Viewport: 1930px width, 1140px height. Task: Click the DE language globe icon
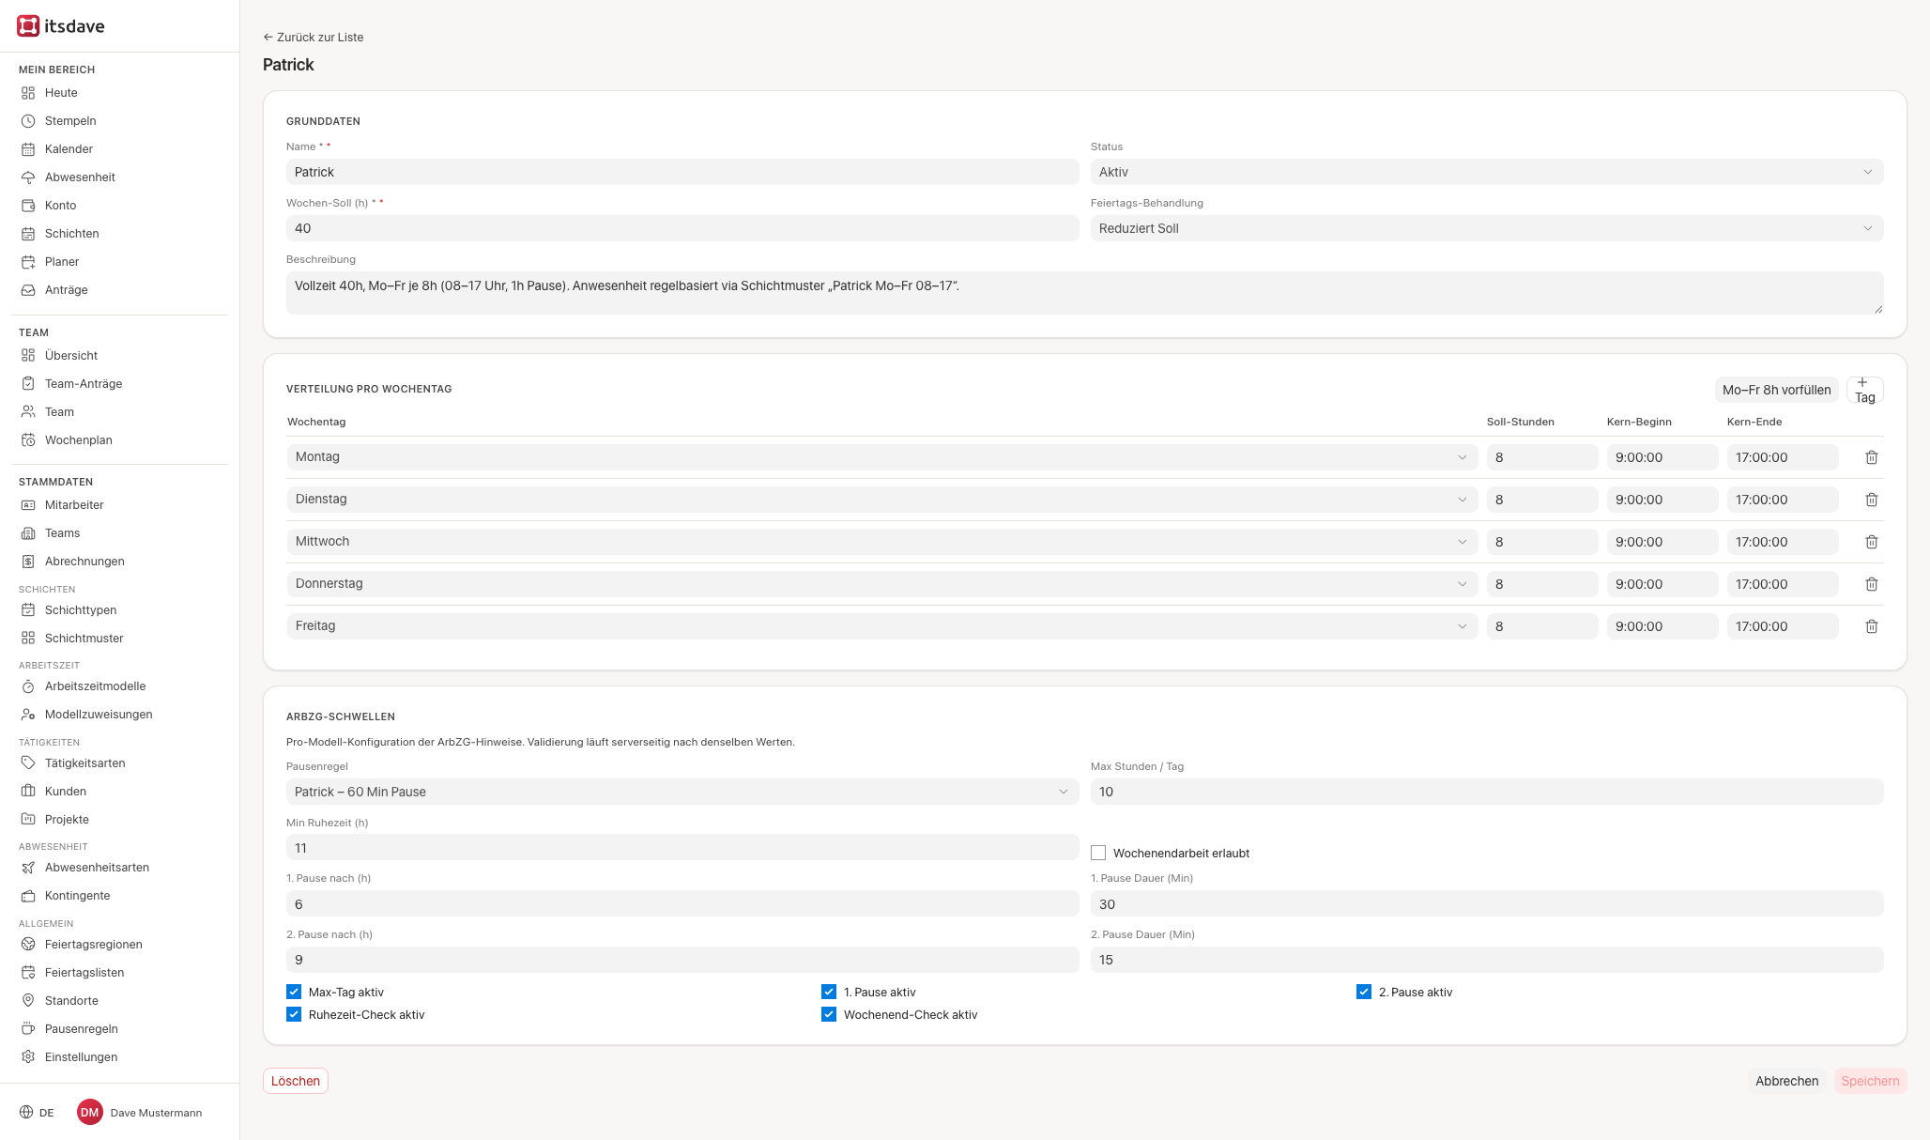(x=26, y=1113)
